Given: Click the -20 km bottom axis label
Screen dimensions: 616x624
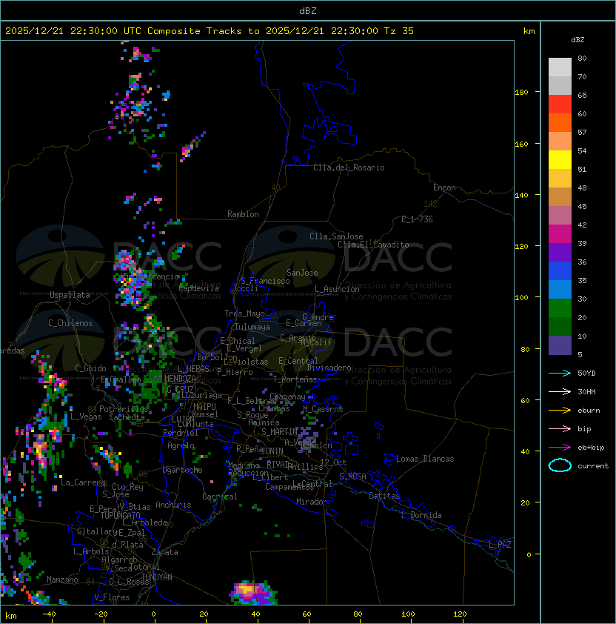Looking at the screenshot, I should (x=101, y=614).
